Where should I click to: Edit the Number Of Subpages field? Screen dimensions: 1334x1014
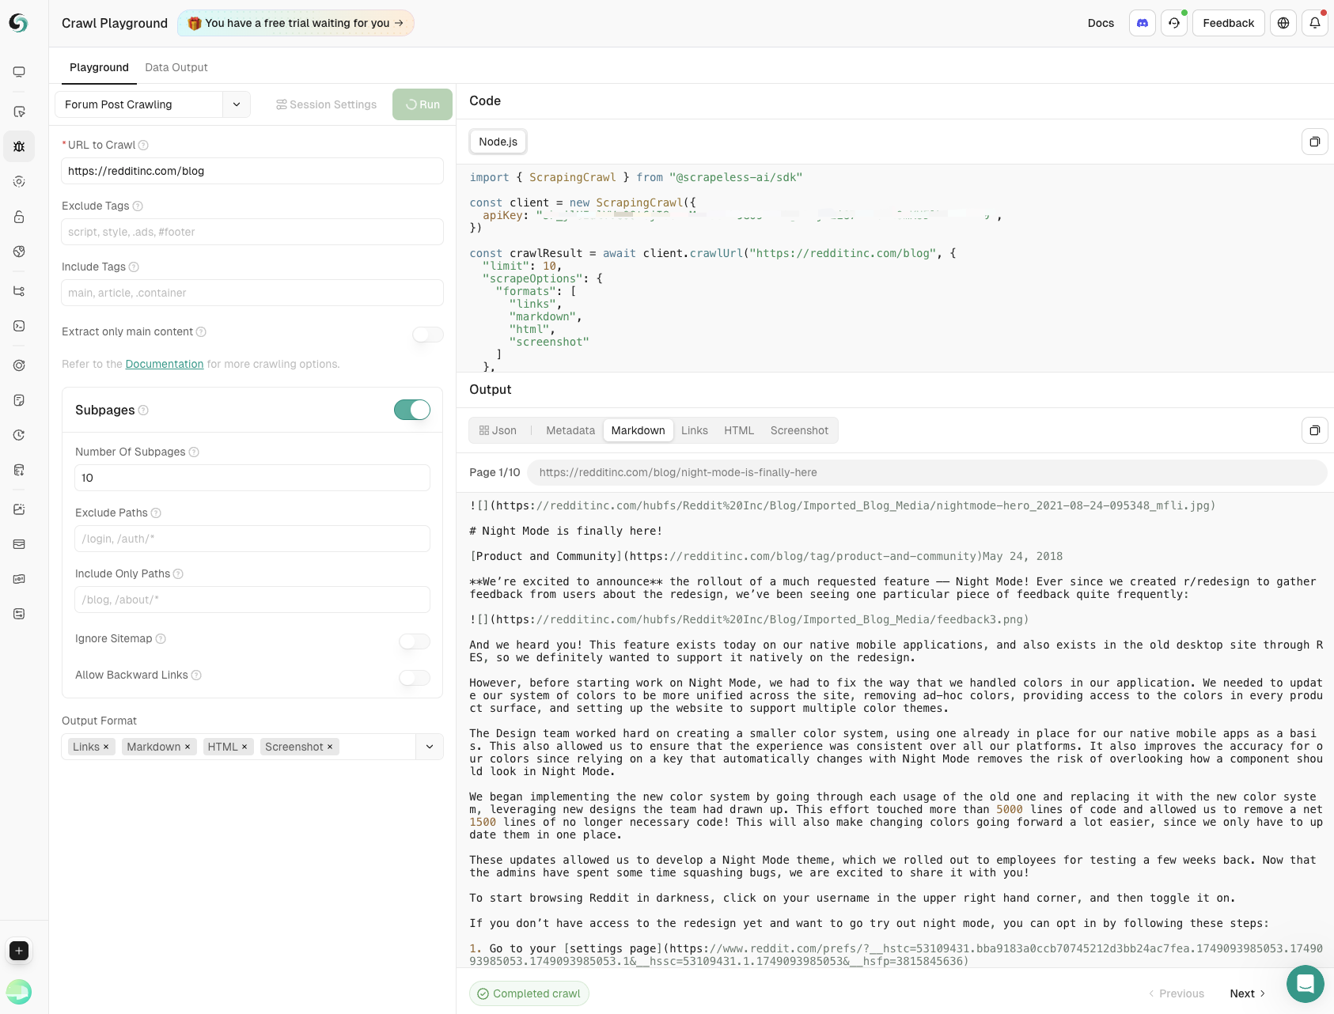click(252, 478)
